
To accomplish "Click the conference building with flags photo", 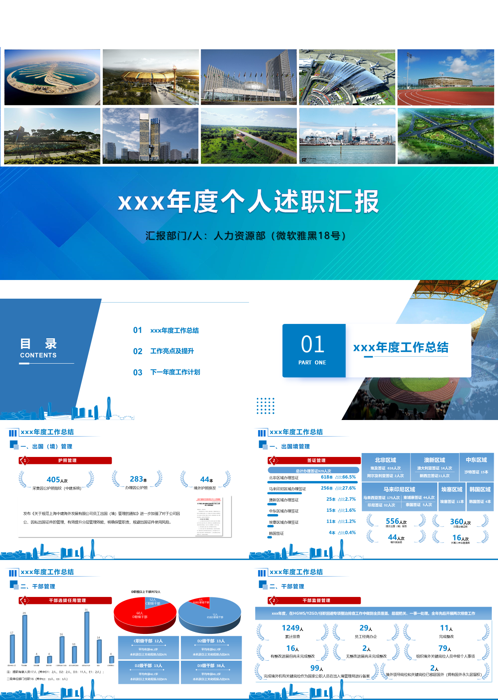I will [249, 77].
